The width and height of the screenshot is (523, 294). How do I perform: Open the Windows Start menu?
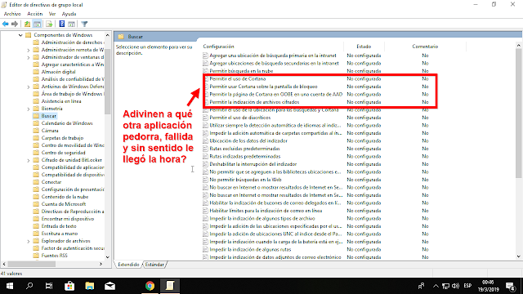[x=10, y=286]
